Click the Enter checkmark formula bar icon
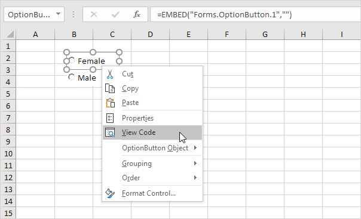Viewport: 361px width, 219px height. pyautogui.click(x=115, y=14)
